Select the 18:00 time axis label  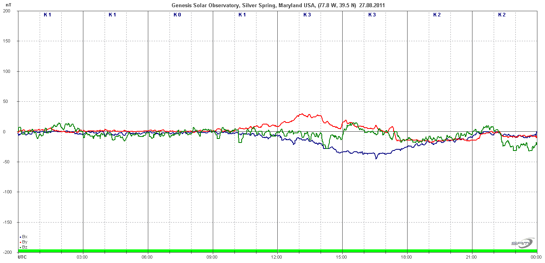[407, 257]
